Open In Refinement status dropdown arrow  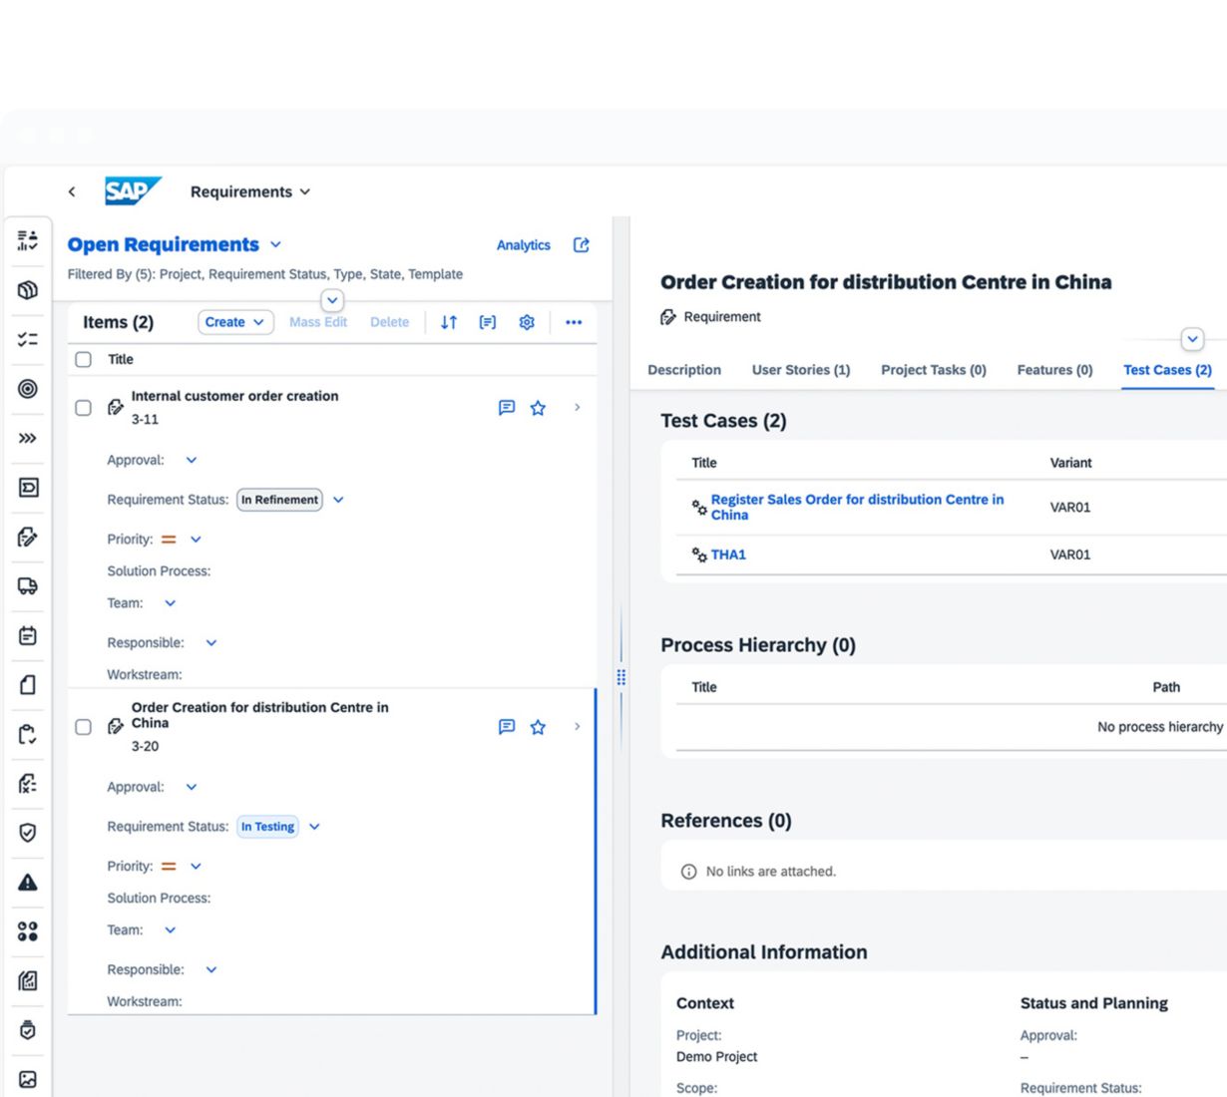click(x=338, y=500)
